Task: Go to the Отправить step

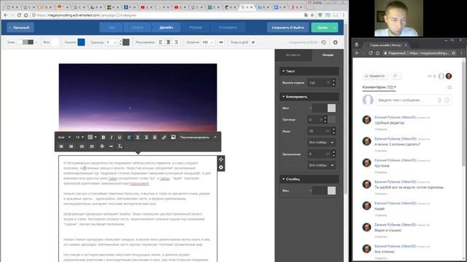Action: (228, 28)
